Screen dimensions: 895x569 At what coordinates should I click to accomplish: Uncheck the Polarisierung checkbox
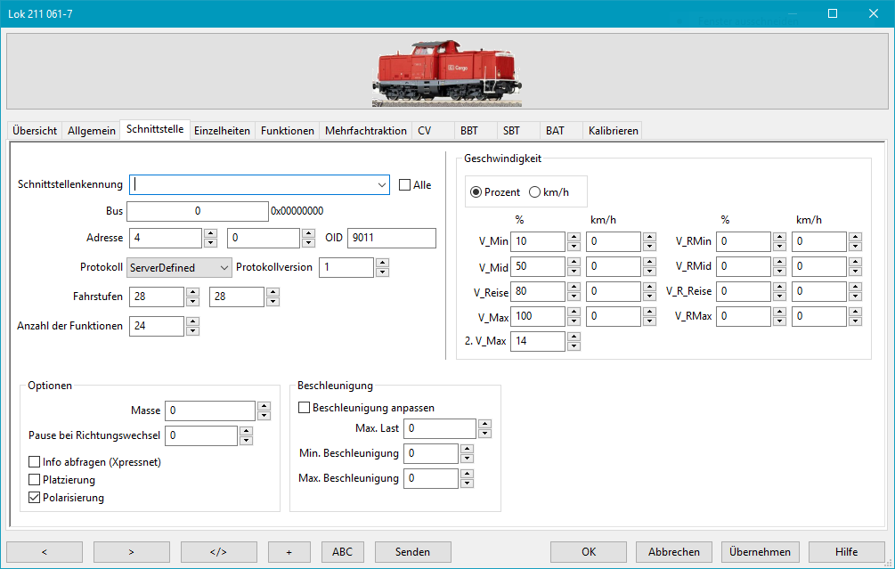click(35, 498)
